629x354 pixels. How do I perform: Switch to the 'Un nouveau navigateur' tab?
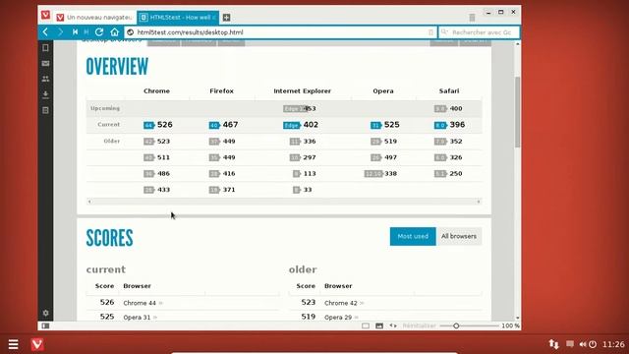coord(94,18)
